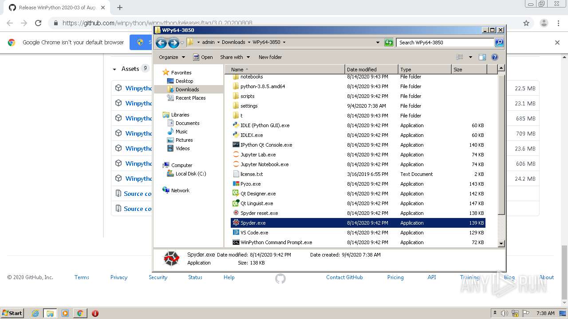Viewport: 568px width, 319px height.
Task: Open Chrome profile avatar icon
Action: (544, 23)
